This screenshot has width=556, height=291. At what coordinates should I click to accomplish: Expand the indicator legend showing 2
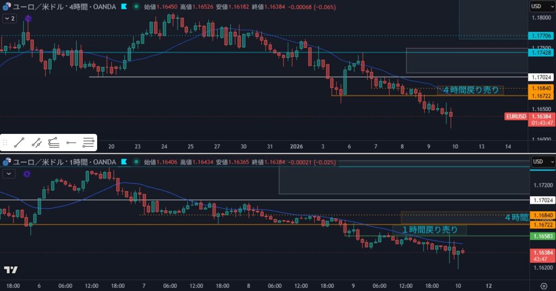[9, 18]
